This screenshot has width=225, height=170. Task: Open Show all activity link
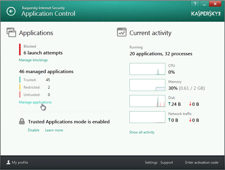142,132
